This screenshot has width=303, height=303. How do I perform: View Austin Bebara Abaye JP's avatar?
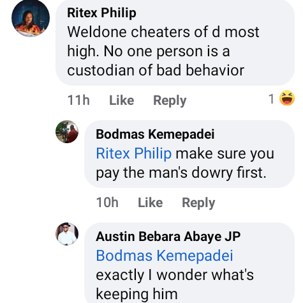pos(67,234)
